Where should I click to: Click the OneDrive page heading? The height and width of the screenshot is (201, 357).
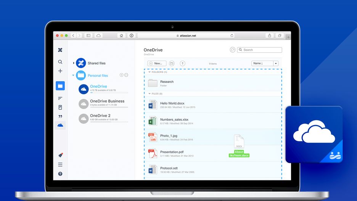pos(153,50)
